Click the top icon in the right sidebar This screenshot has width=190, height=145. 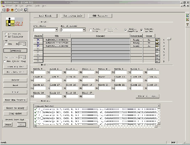coord(187,15)
